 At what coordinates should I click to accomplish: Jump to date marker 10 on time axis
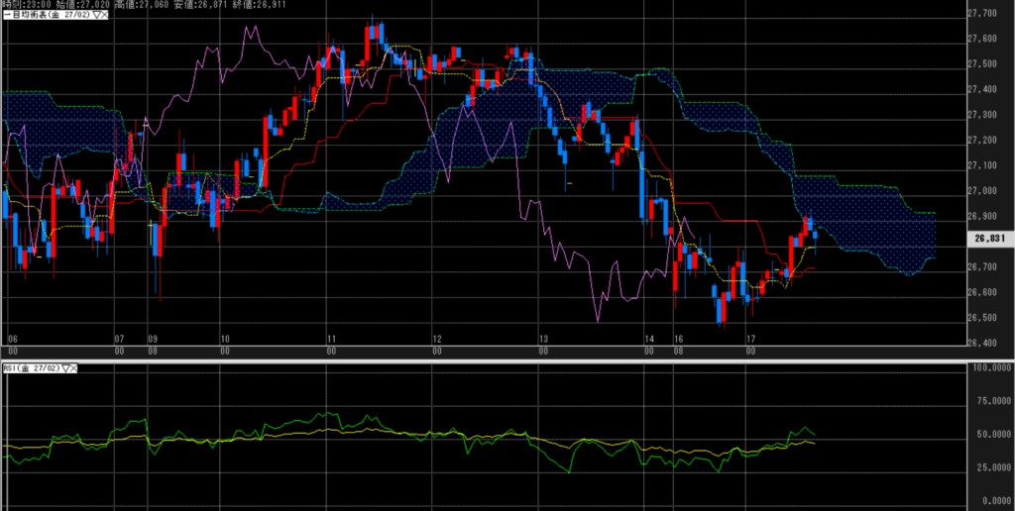[x=225, y=338]
